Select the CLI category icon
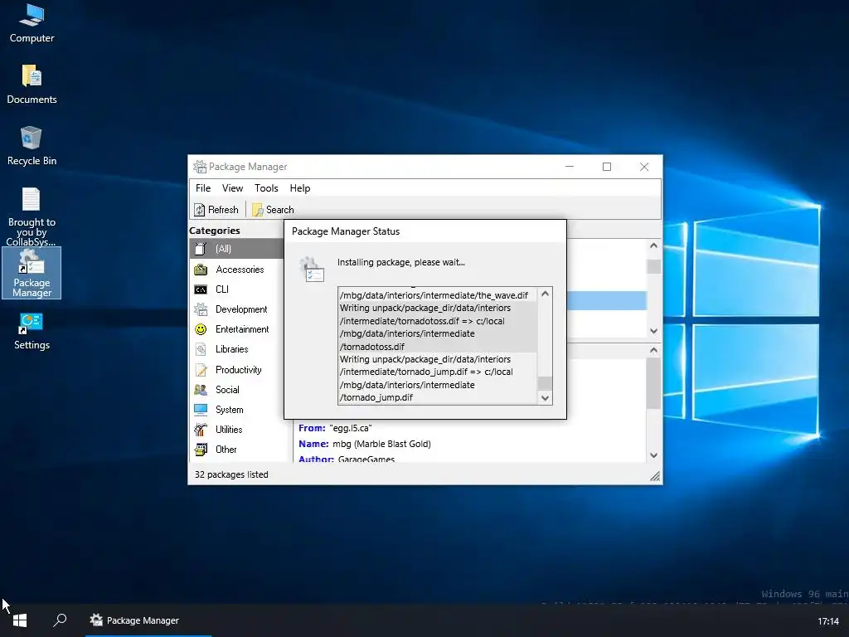 click(201, 289)
